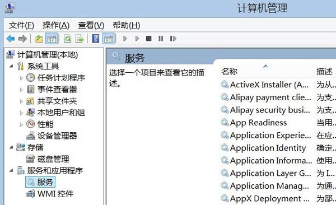This screenshot has height=205, width=336.
Task: Select ActiveX Installer service row
Action: click(x=278, y=85)
